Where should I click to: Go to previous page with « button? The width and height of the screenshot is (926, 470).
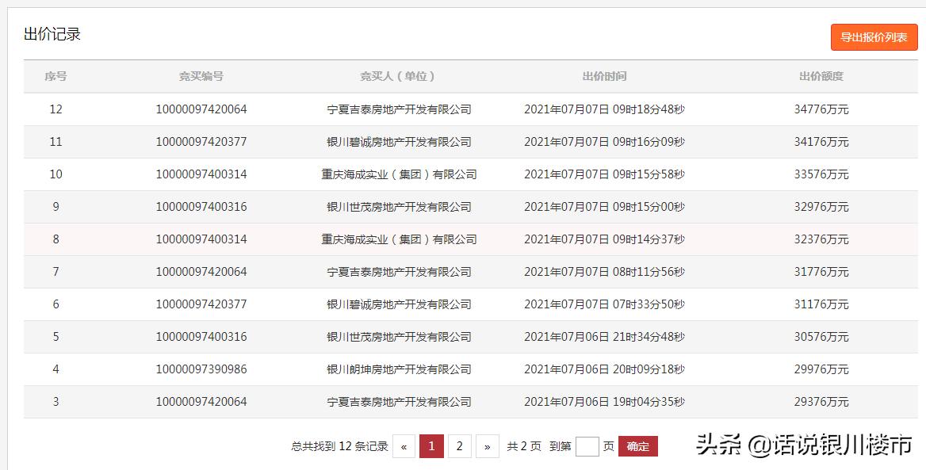[404, 446]
